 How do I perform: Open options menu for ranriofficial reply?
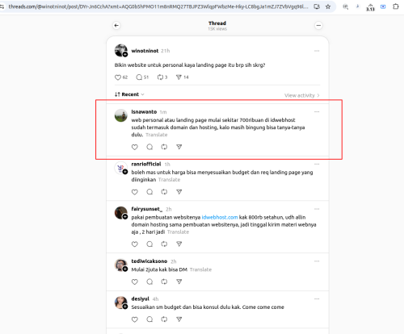click(317, 164)
